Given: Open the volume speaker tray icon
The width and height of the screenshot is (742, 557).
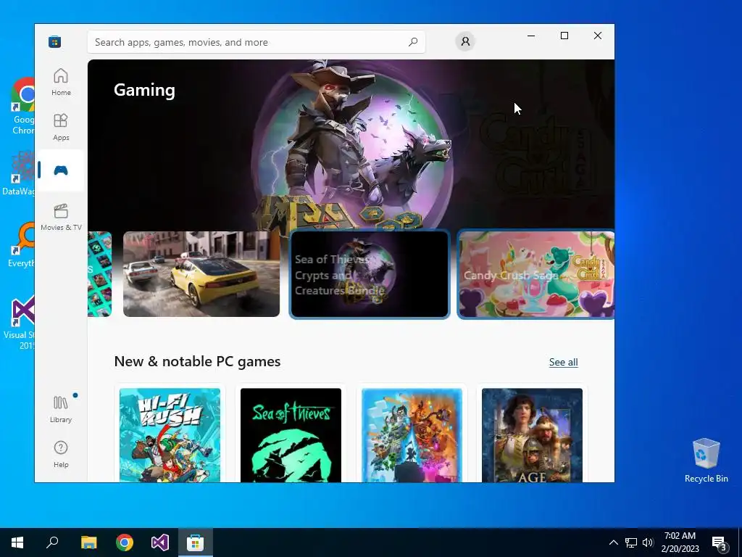Looking at the screenshot, I should click(x=648, y=542).
